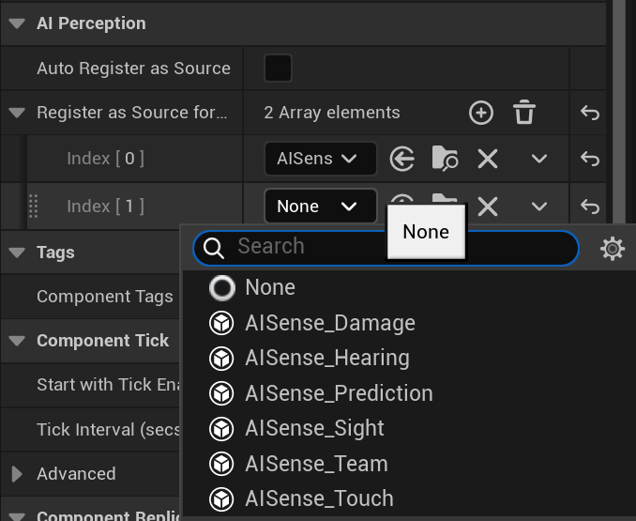Collapse the Component Tick section

(x=17, y=341)
